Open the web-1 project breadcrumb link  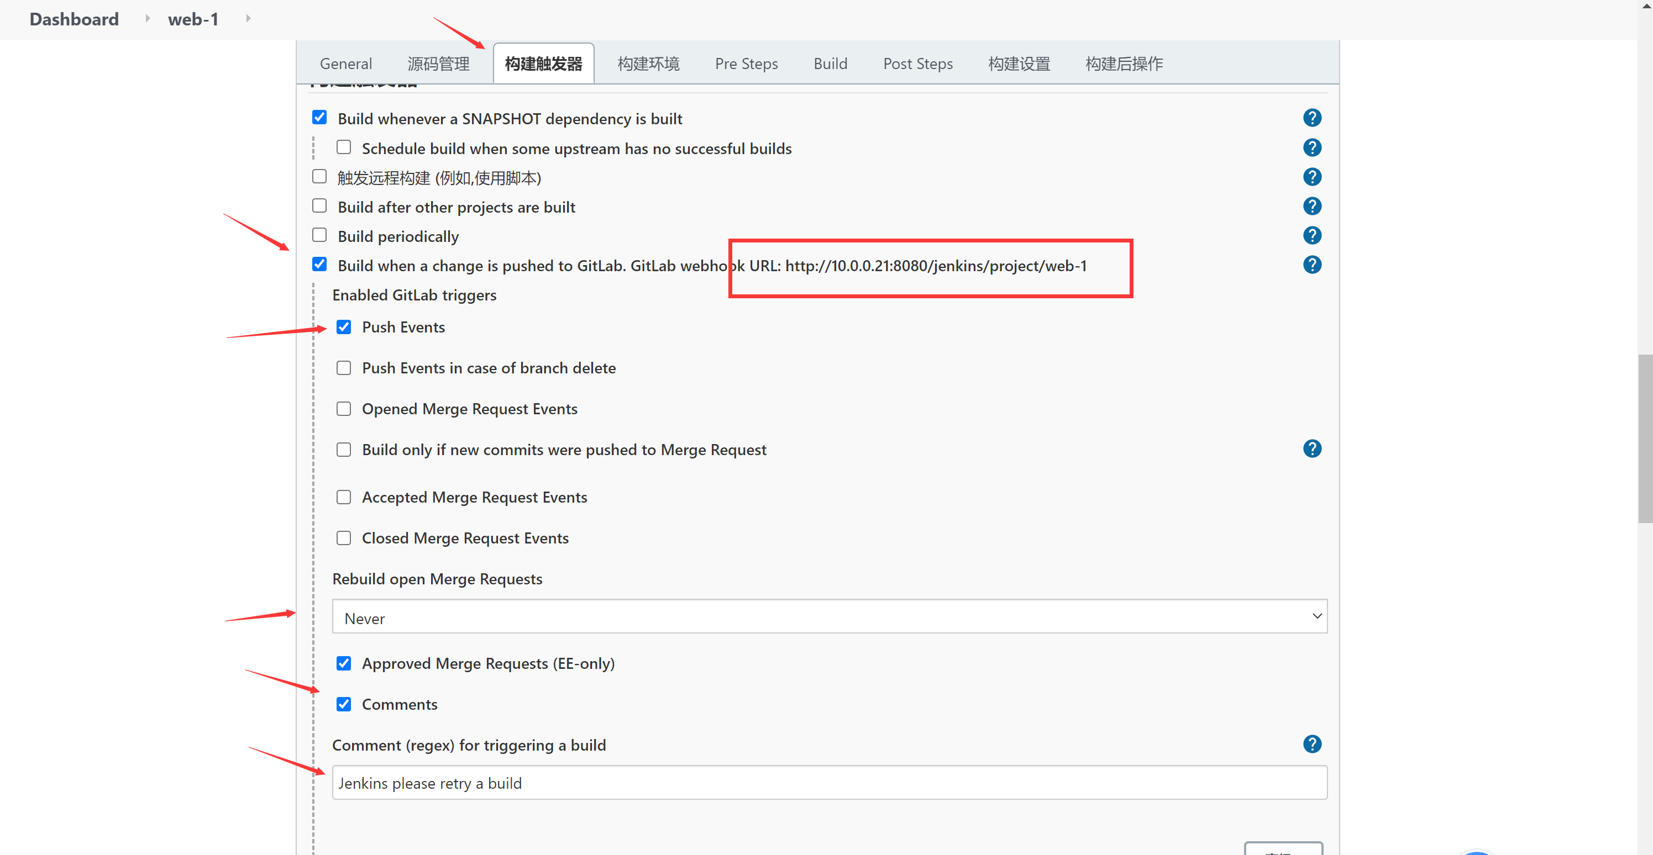point(192,19)
